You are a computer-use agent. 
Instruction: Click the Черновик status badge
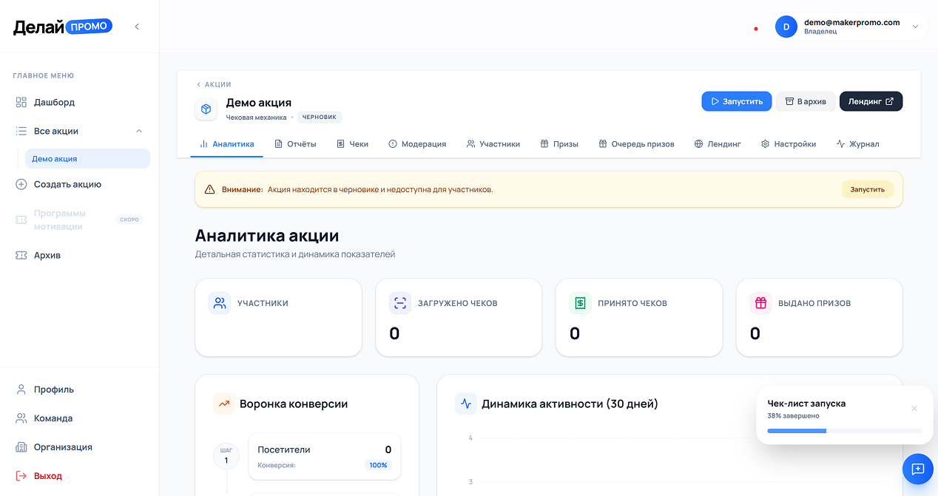[x=320, y=117]
